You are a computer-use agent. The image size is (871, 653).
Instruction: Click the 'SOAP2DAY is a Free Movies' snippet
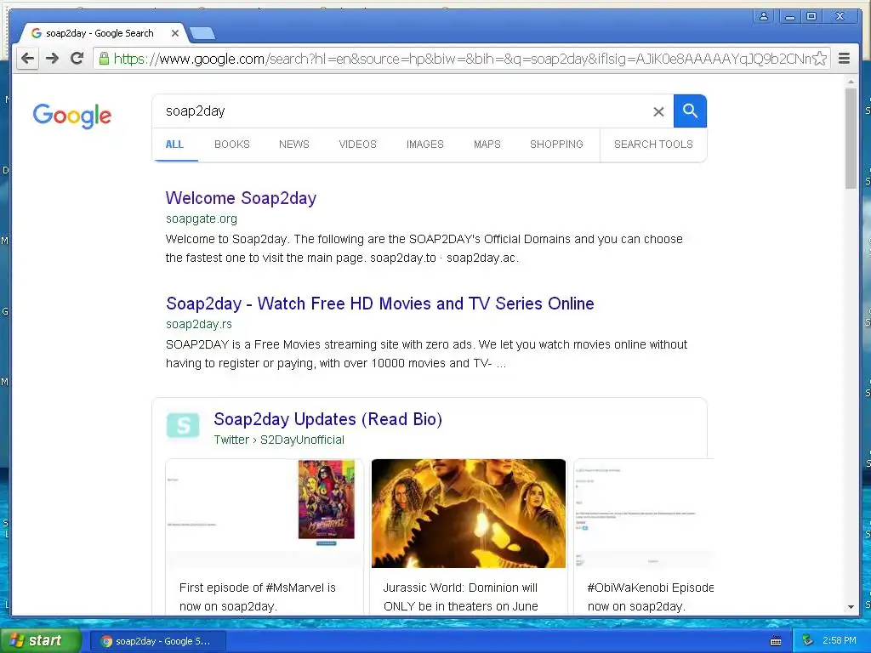pos(426,354)
